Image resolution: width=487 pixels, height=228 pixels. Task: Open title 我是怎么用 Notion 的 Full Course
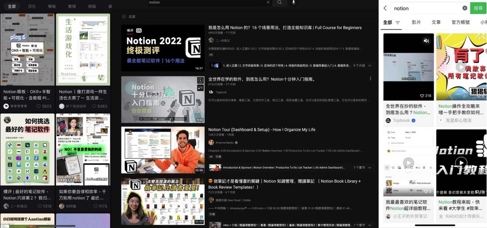coord(285,27)
